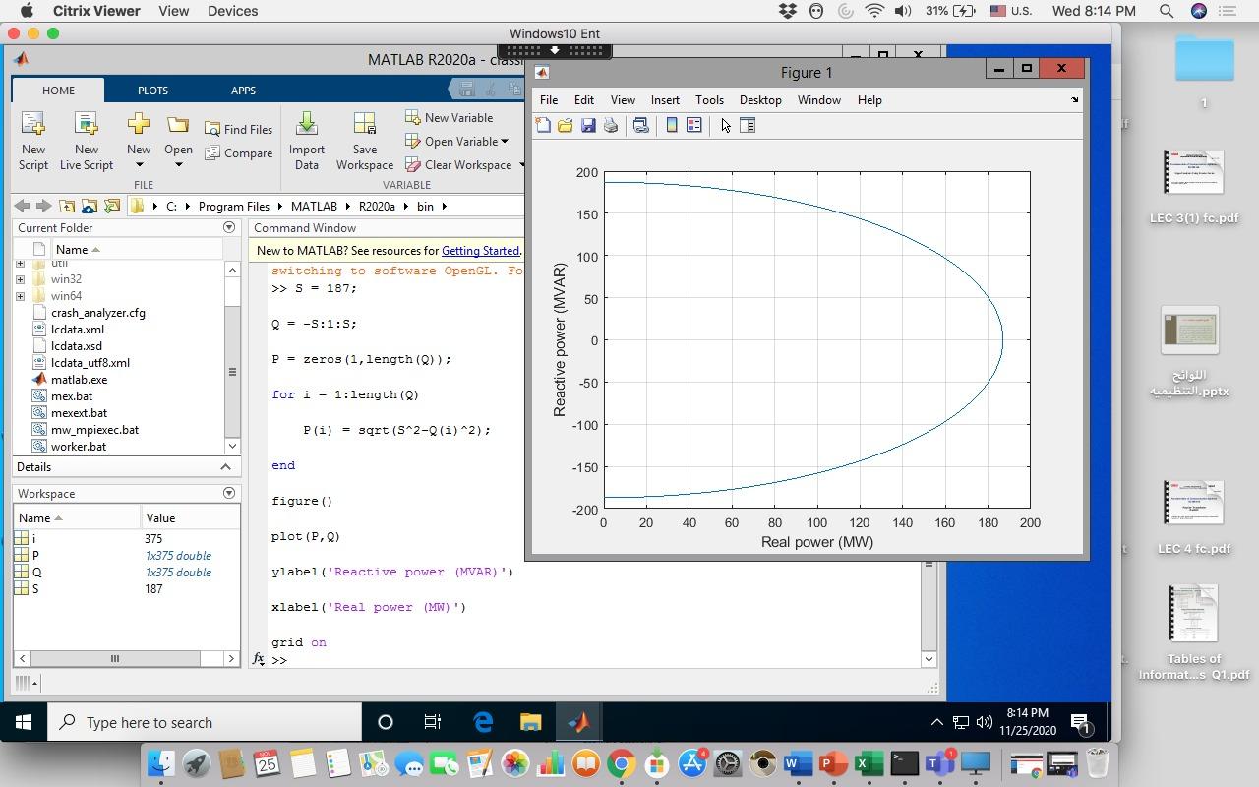Click the Save Figure icon in Figure 1
The width and height of the screenshot is (1259, 787).
click(588, 125)
